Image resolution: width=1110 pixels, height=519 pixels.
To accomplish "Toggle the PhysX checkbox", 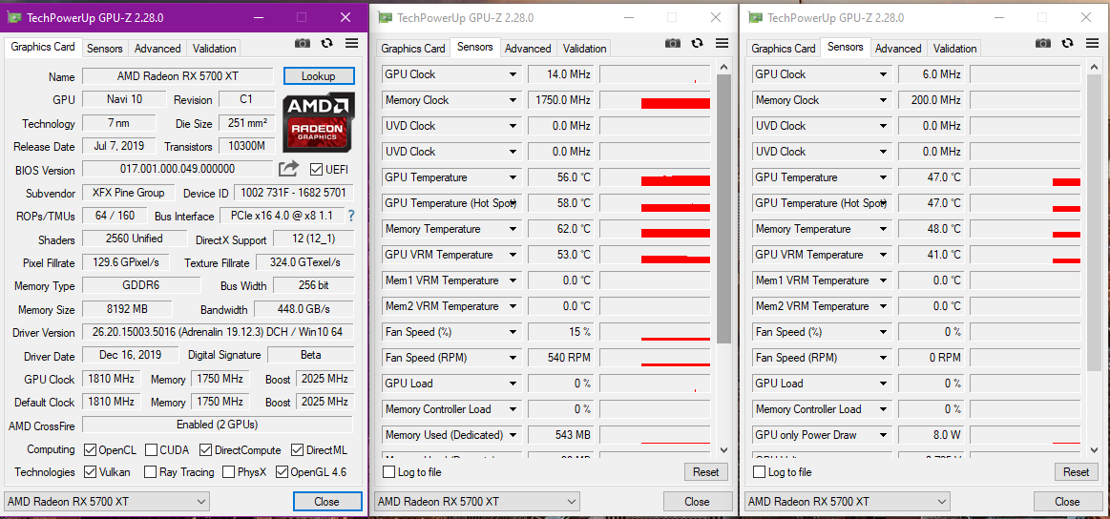I will point(228,471).
